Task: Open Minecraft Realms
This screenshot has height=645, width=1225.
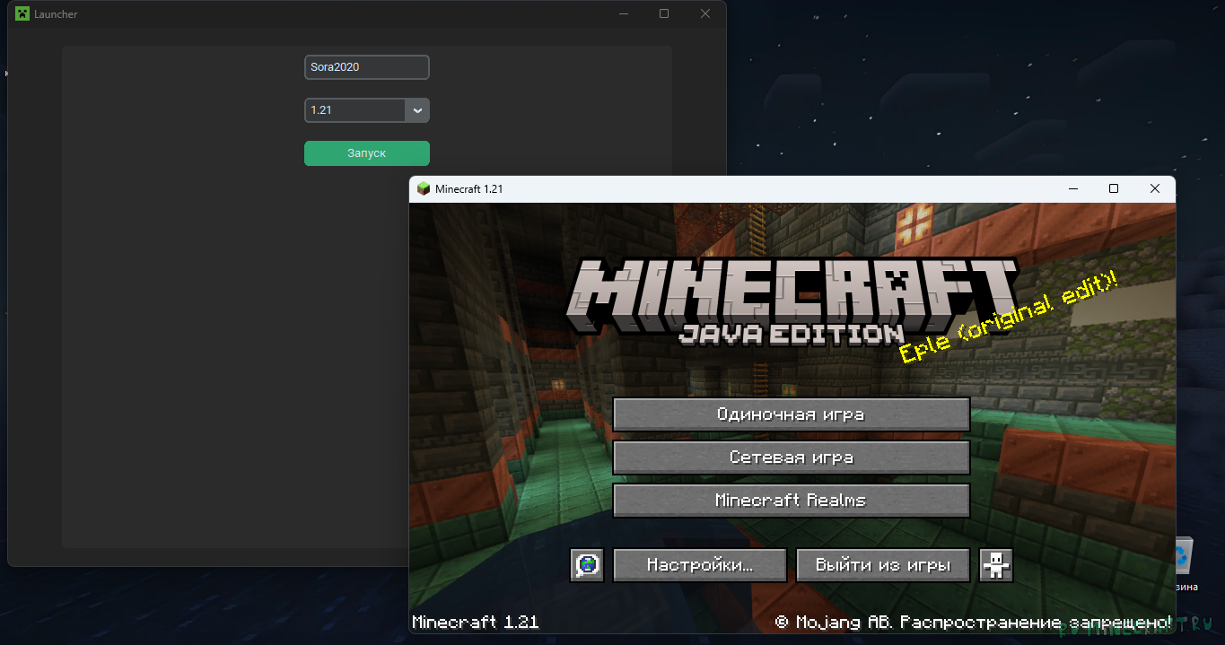Action: click(791, 501)
